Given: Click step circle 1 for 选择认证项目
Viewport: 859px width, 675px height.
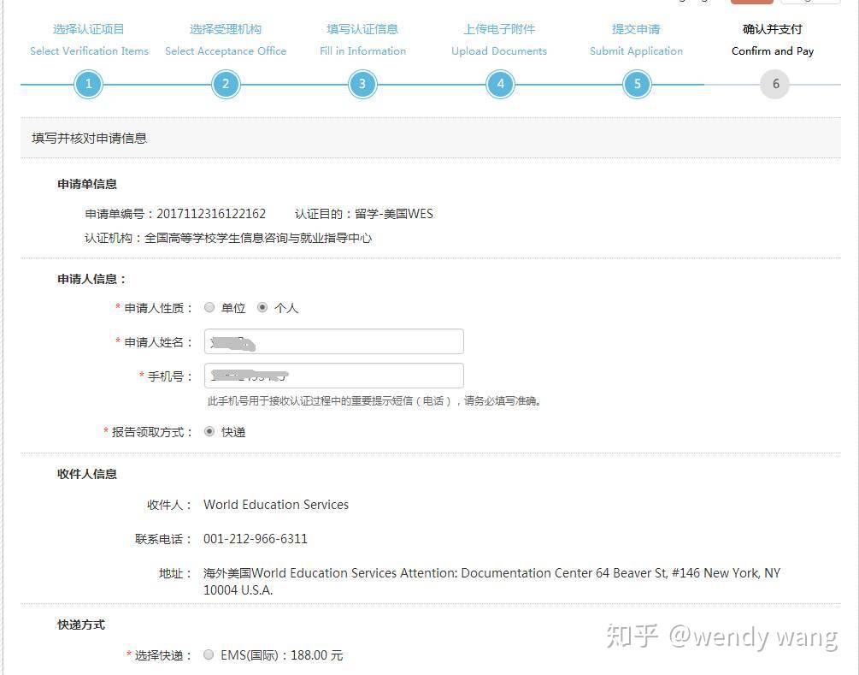Looking at the screenshot, I should coord(88,84).
